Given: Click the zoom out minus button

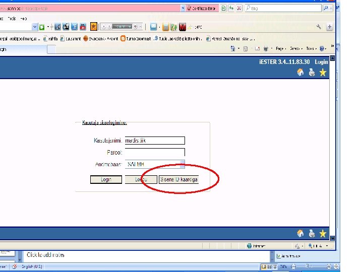Looking at the screenshot, I should coord(293,266).
